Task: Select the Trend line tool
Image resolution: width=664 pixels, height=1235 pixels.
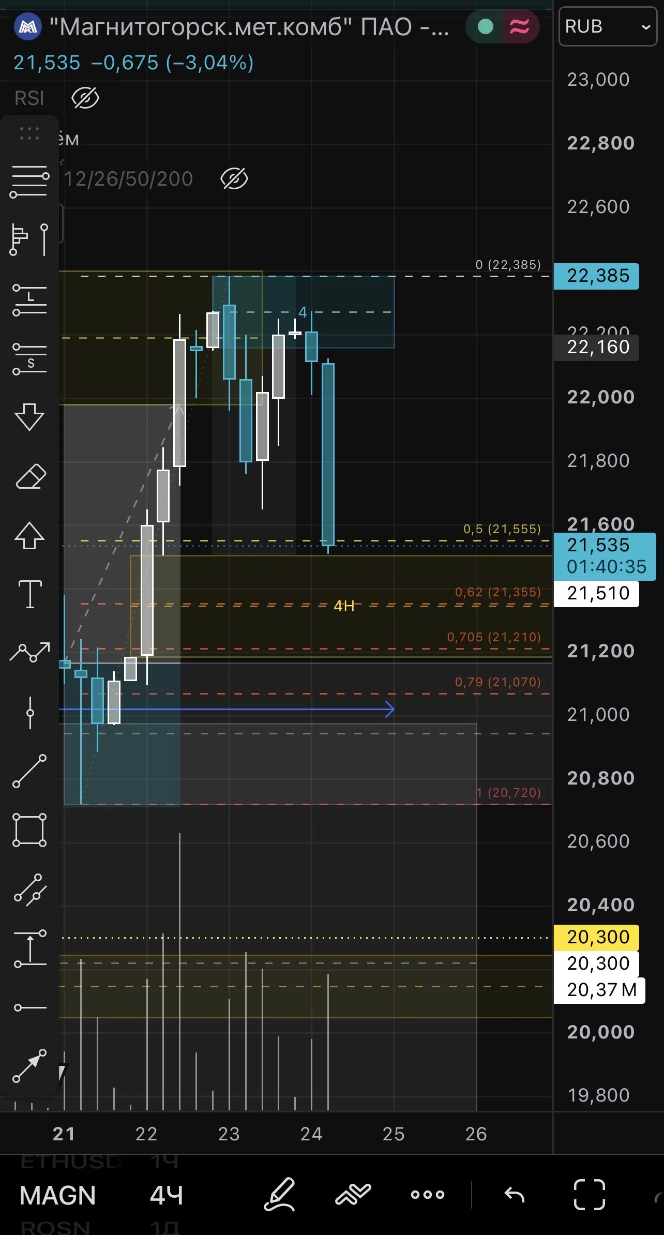Action: click(29, 771)
